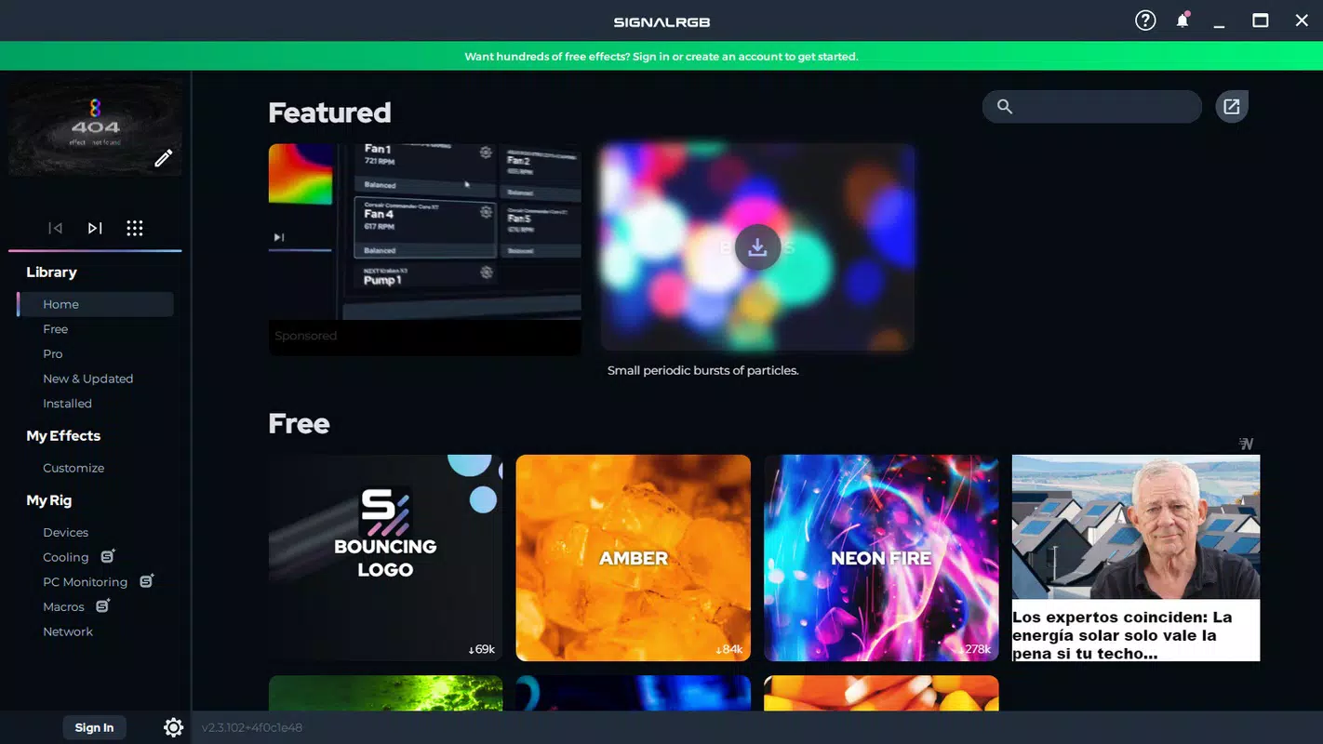Click the Pro badge next to PC Monitoring
Viewport: 1323px width, 744px height.
pyautogui.click(x=147, y=580)
